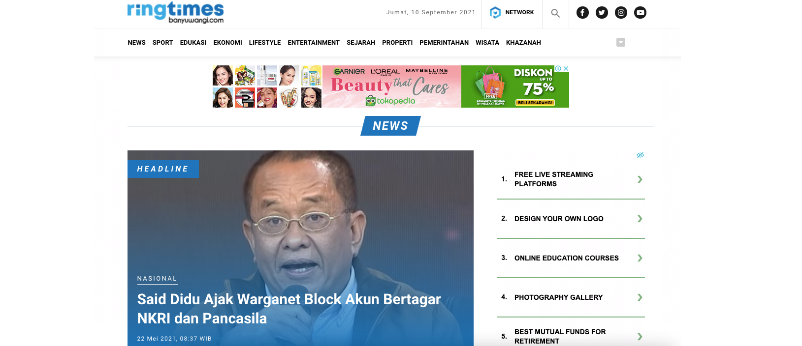Open the YouTube social icon
The image size is (802, 346).
tap(640, 13)
